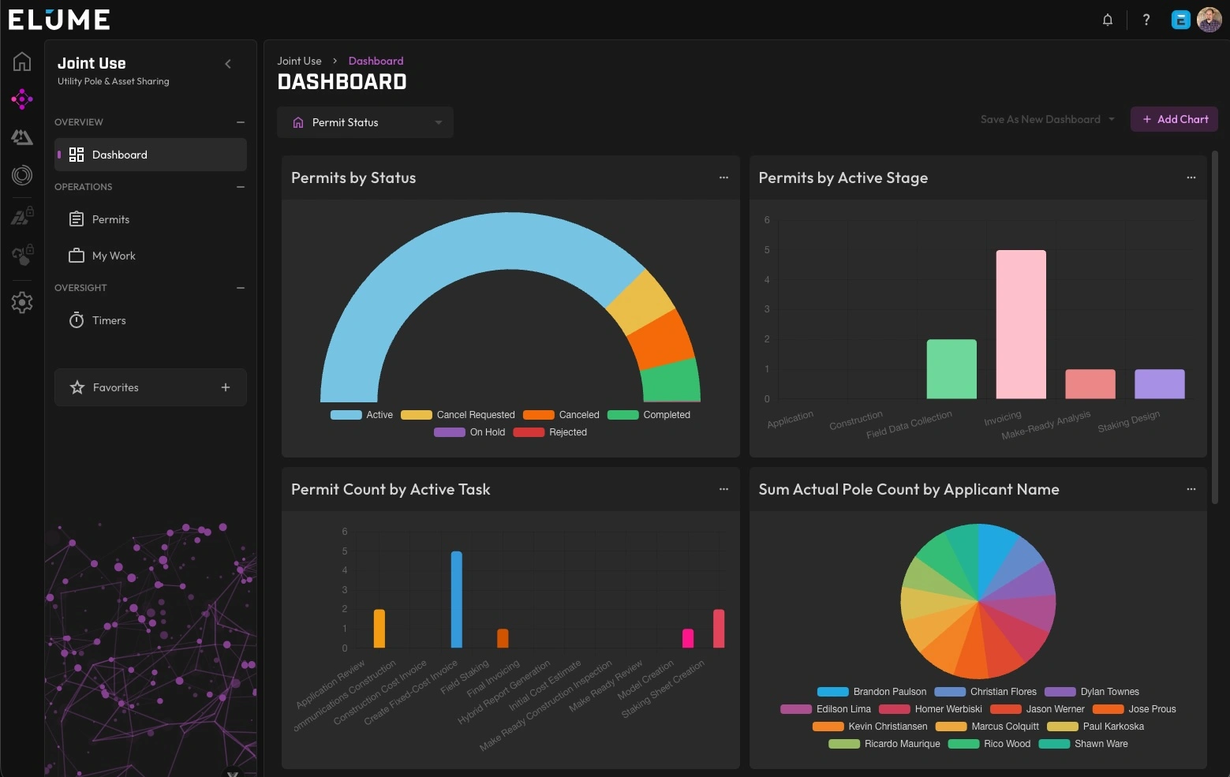Open the notifications bell
Image resolution: width=1230 pixels, height=777 pixels.
click(x=1108, y=20)
